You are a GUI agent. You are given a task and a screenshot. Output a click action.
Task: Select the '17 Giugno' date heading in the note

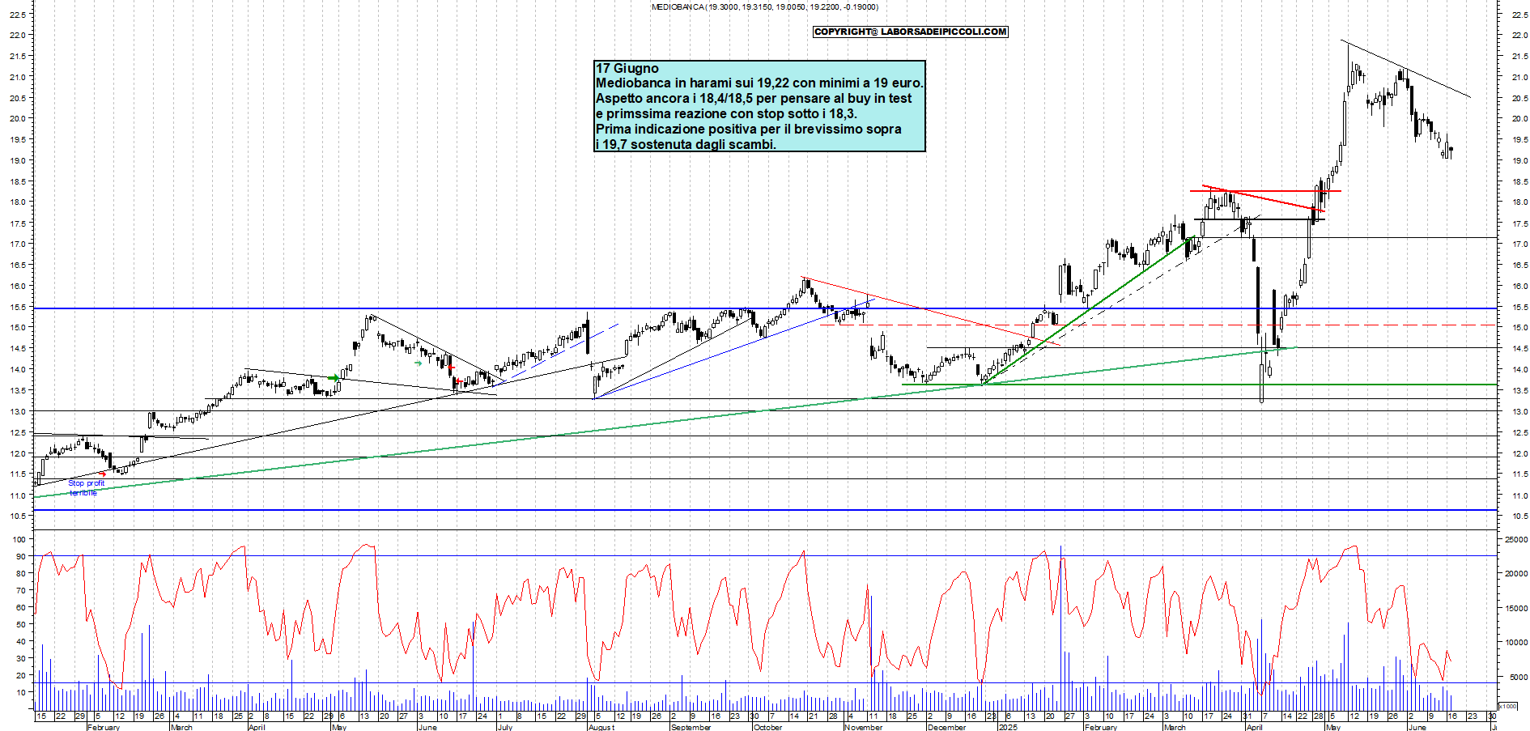(x=627, y=68)
